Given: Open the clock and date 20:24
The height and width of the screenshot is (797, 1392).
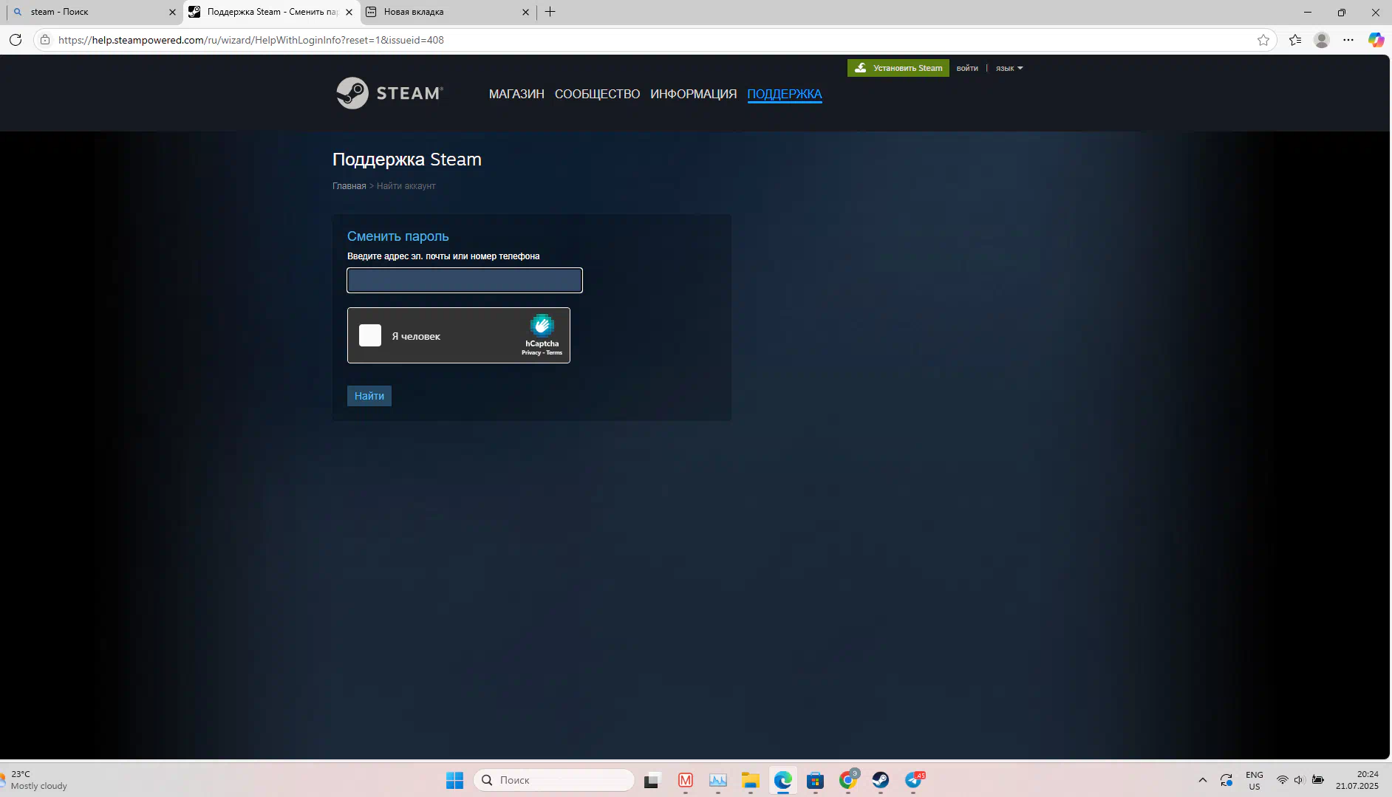Looking at the screenshot, I should click(x=1357, y=780).
